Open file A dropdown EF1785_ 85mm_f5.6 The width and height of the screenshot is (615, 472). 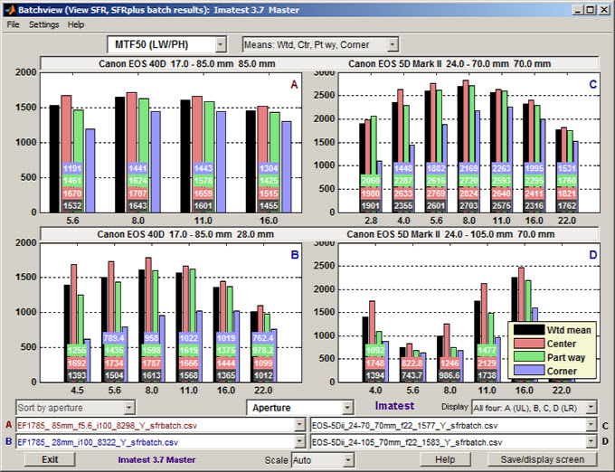(x=299, y=425)
